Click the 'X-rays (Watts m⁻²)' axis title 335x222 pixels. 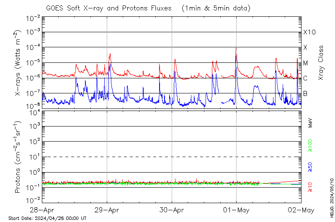point(18,63)
